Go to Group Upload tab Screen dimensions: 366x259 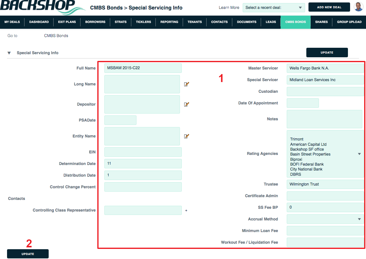(349, 22)
